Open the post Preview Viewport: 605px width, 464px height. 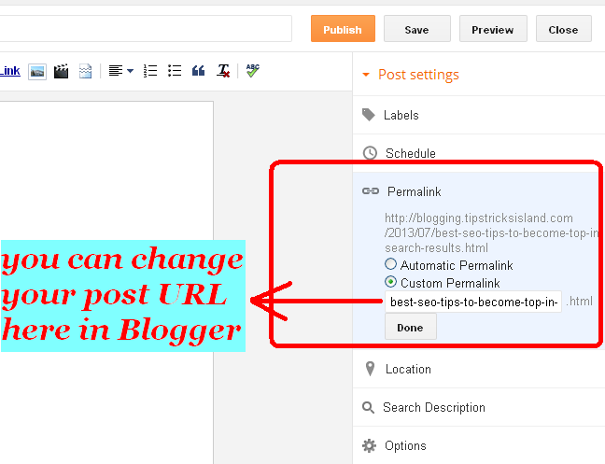point(493,29)
